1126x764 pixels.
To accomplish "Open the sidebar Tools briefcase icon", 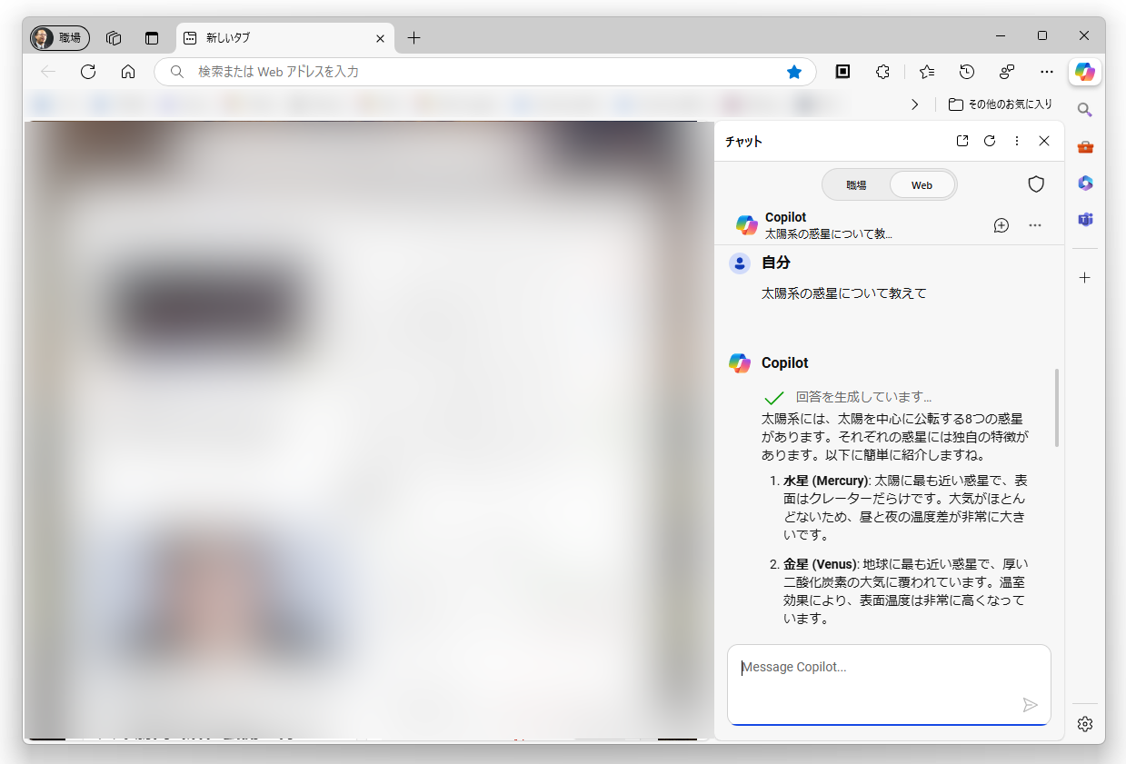I will [x=1084, y=146].
